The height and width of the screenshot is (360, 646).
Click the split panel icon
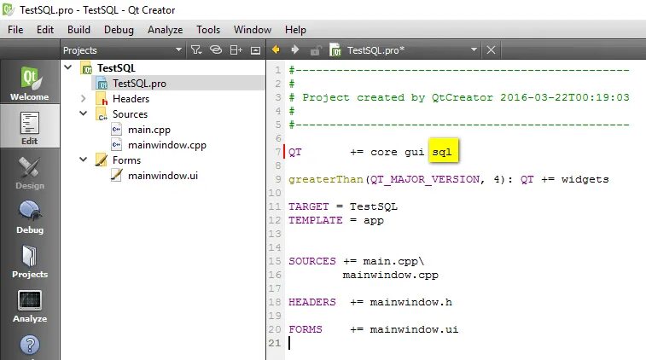point(236,50)
